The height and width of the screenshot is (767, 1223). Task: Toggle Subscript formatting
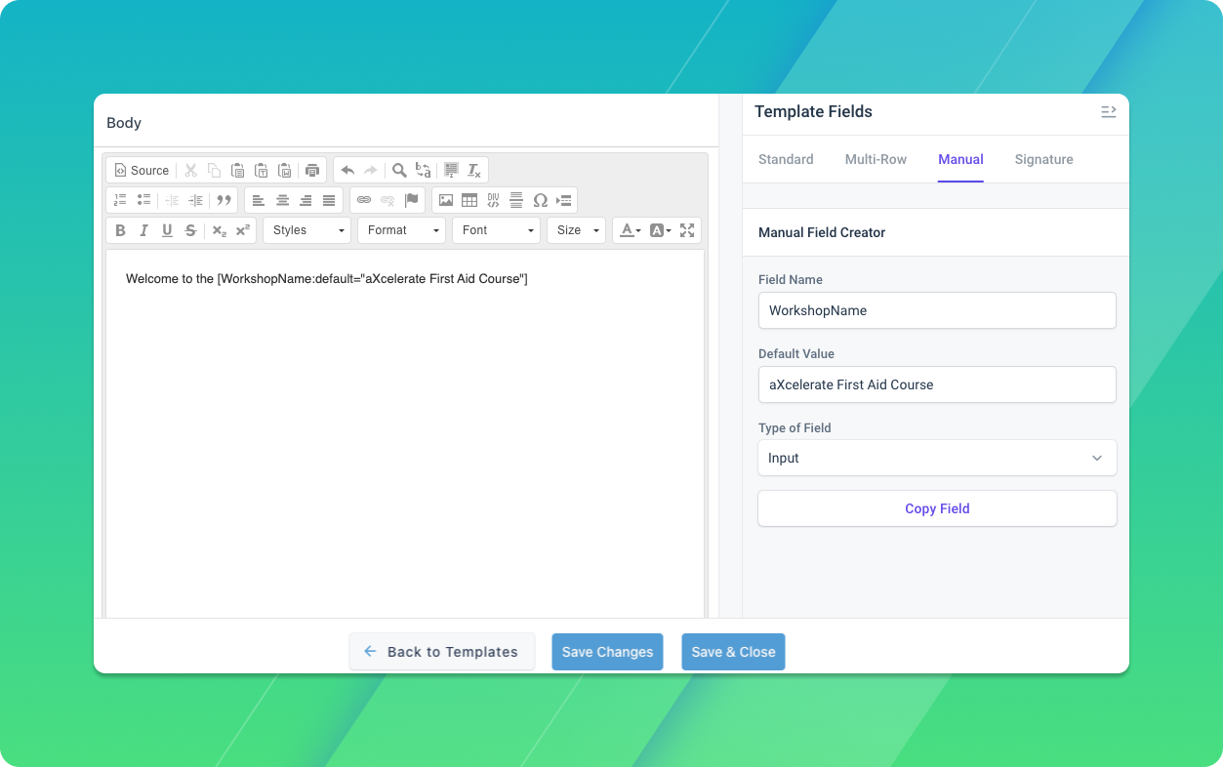click(x=219, y=230)
